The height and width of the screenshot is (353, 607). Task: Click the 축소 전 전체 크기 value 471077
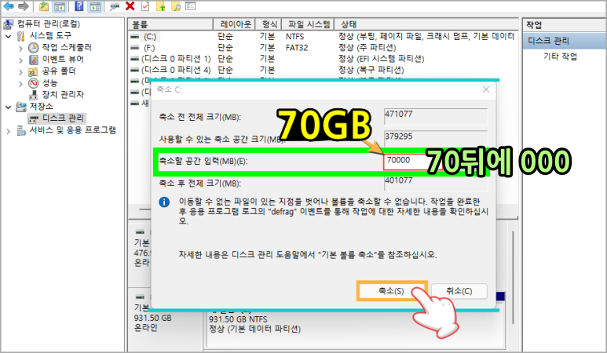coord(436,116)
